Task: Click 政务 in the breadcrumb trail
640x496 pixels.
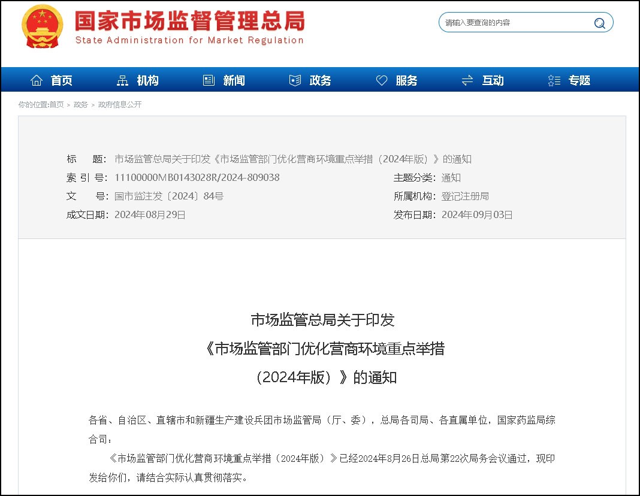Action: click(81, 104)
